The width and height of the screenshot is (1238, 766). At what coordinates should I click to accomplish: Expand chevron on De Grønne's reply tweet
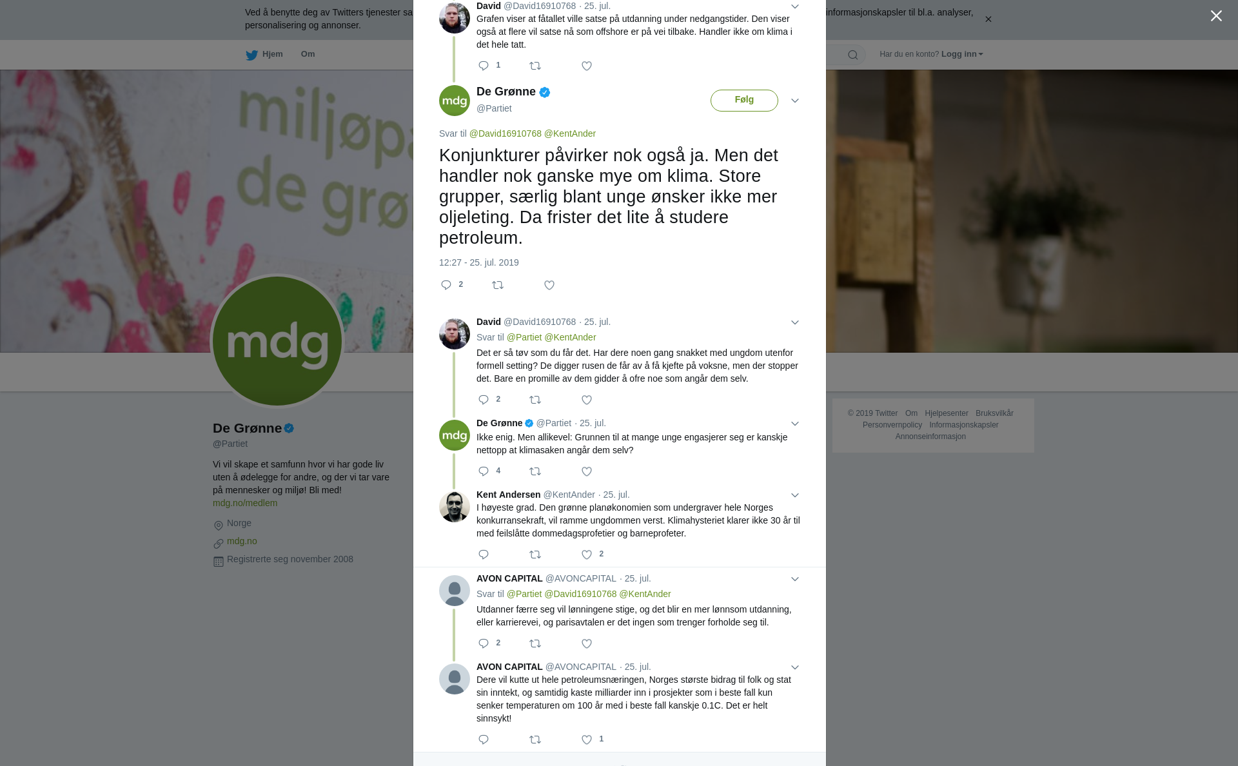pyautogui.click(x=795, y=424)
